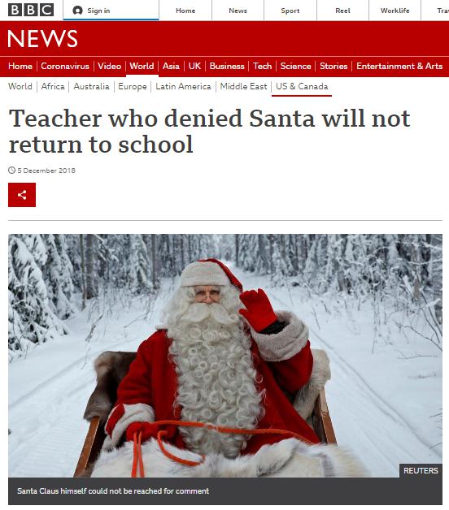This screenshot has width=449, height=510.
Task: Click the BBC logo
Action: [31, 10]
